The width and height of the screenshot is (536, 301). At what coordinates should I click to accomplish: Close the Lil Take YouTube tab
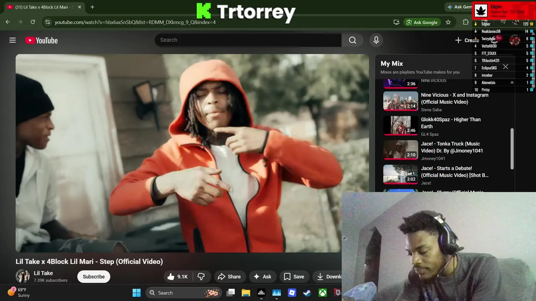[x=79, y=7]
